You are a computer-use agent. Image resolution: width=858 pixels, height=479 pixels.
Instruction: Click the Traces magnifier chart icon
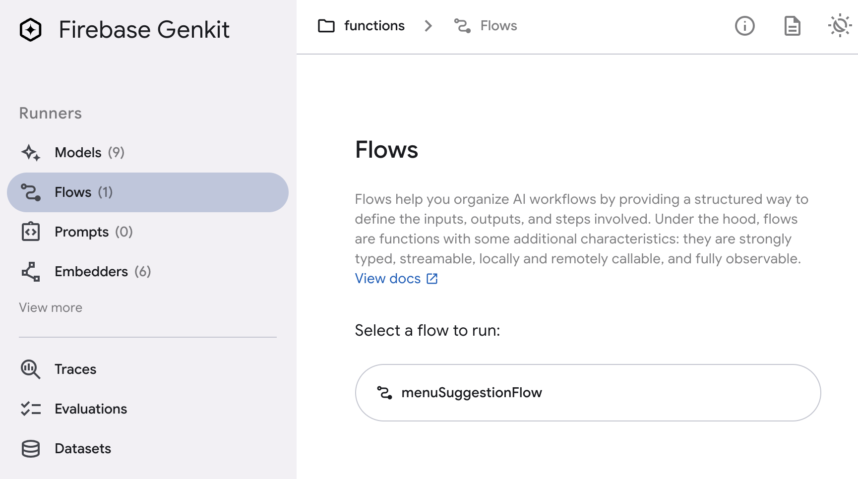(31, 369)
